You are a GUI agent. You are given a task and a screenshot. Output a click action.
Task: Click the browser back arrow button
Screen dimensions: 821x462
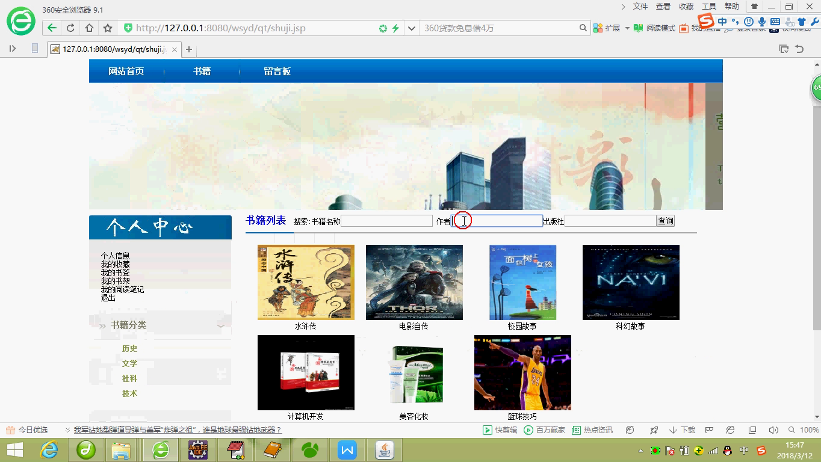pos(52,28)
